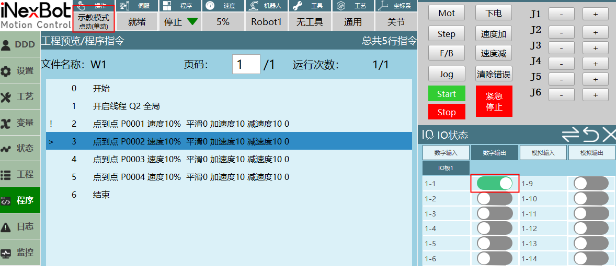Screen dimensions: 616x266
Task: Click the Step button
Action: (x=447, y=34)
